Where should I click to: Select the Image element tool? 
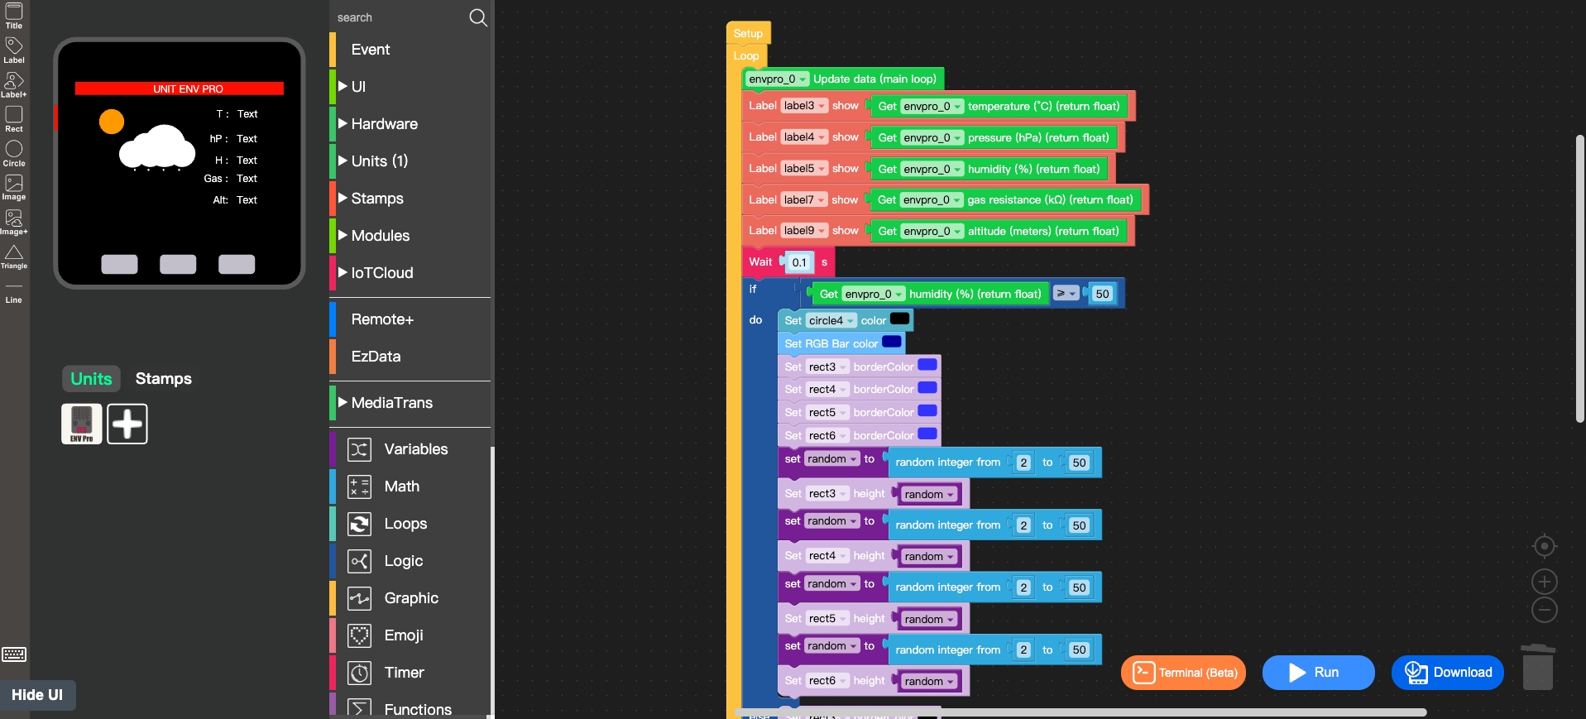click(14, 186)
